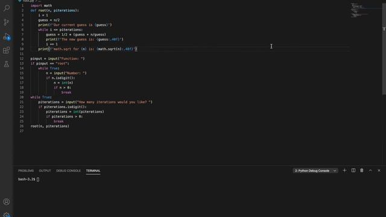Click 'The new guess is' print line

pos(84,39)
